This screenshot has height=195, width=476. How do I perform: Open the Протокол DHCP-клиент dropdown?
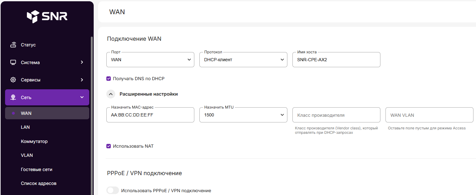(243, 60)
